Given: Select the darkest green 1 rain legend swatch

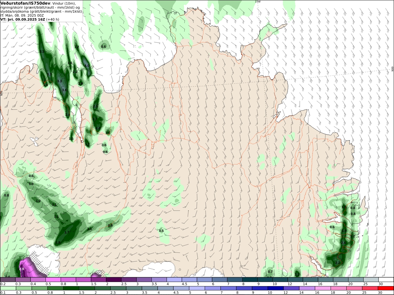Looking at the screenshot, I should pyautogui.click(x=71, y=288).
